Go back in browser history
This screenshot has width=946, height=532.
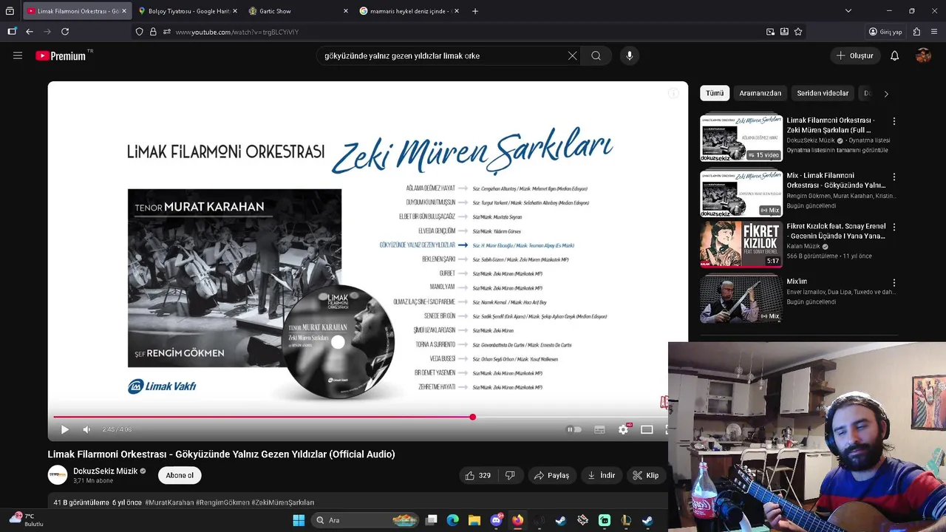[x=30, y=32]
